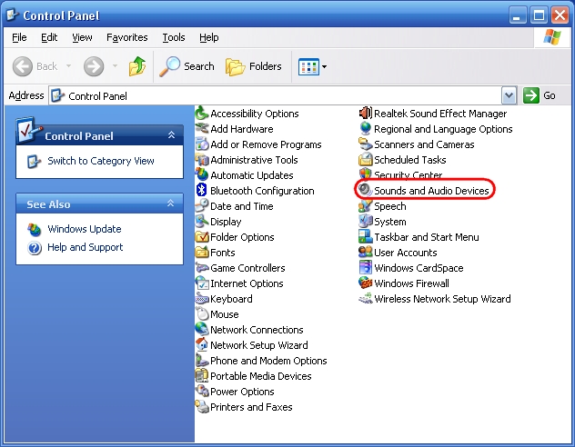Open the Windows Firewall icon
The image size is (575, 447).
coord(365,283)
